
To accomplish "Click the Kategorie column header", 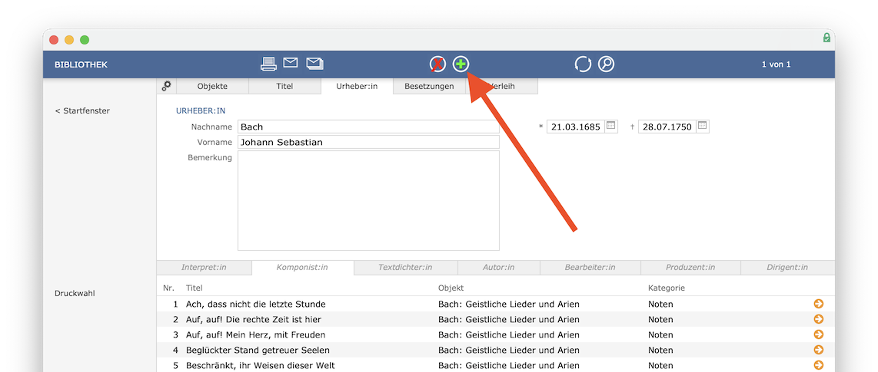I will tap(667, 288).
